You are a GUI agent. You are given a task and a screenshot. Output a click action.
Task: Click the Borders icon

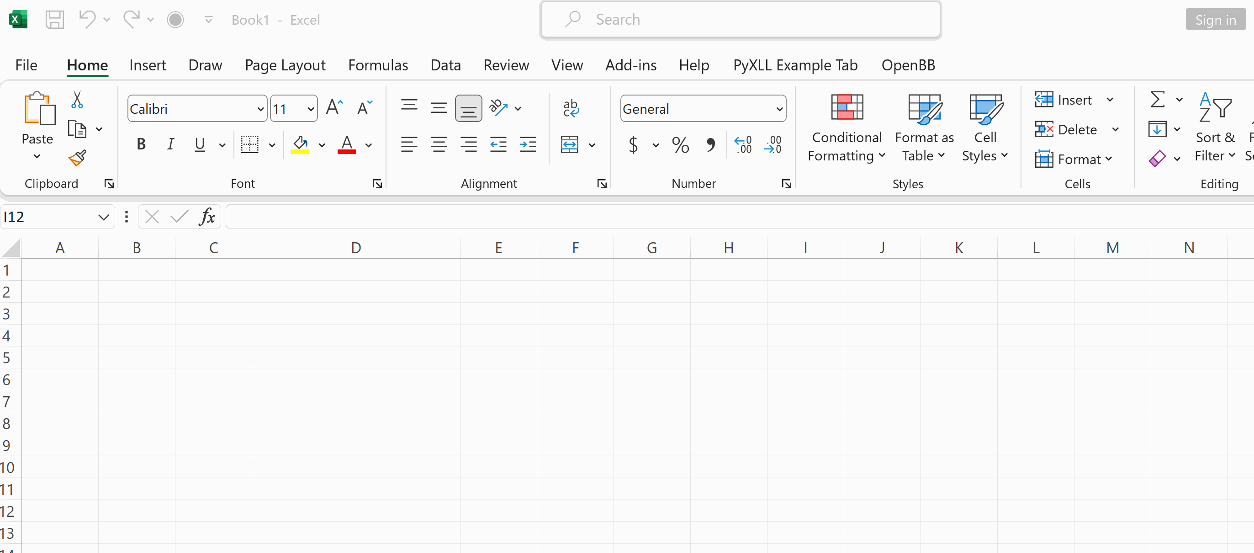click(x=250, y=144)
